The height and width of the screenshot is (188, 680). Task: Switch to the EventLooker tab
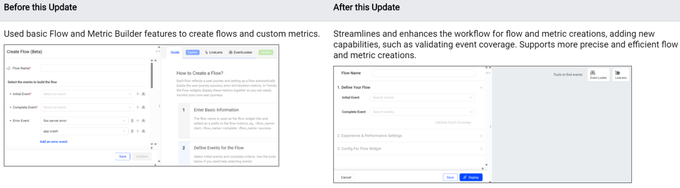click(240, 52)
